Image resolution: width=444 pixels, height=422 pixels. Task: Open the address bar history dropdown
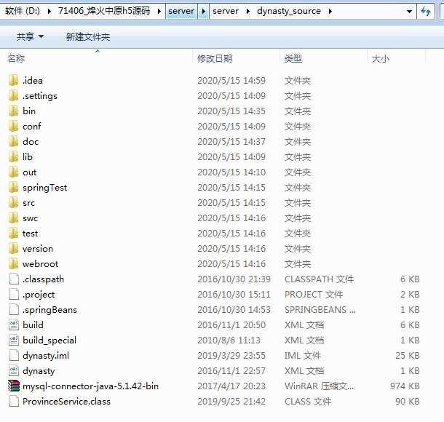point(409,12)
